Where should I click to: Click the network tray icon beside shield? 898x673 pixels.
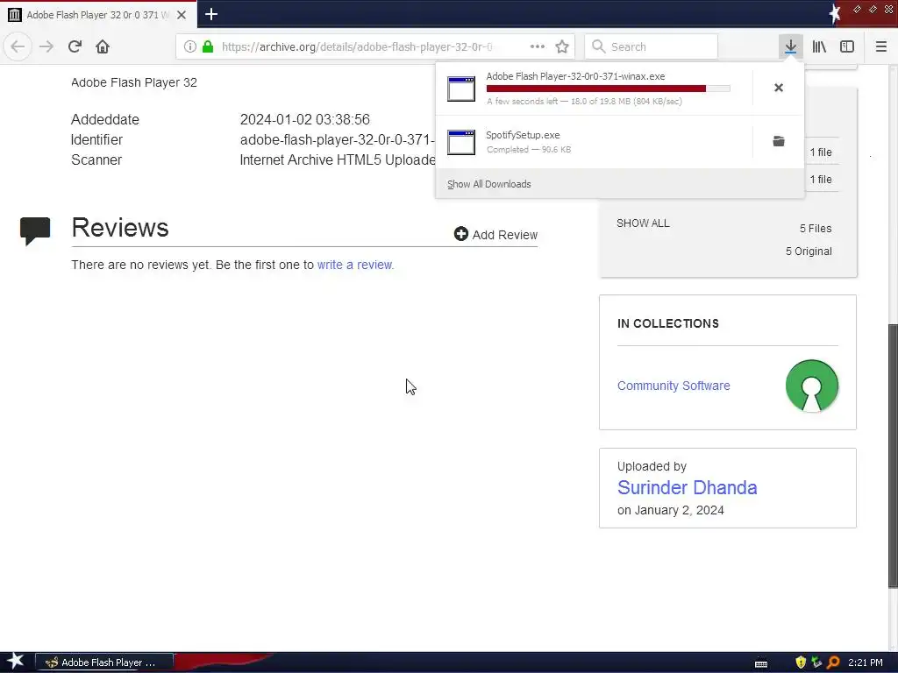point(816,662)
